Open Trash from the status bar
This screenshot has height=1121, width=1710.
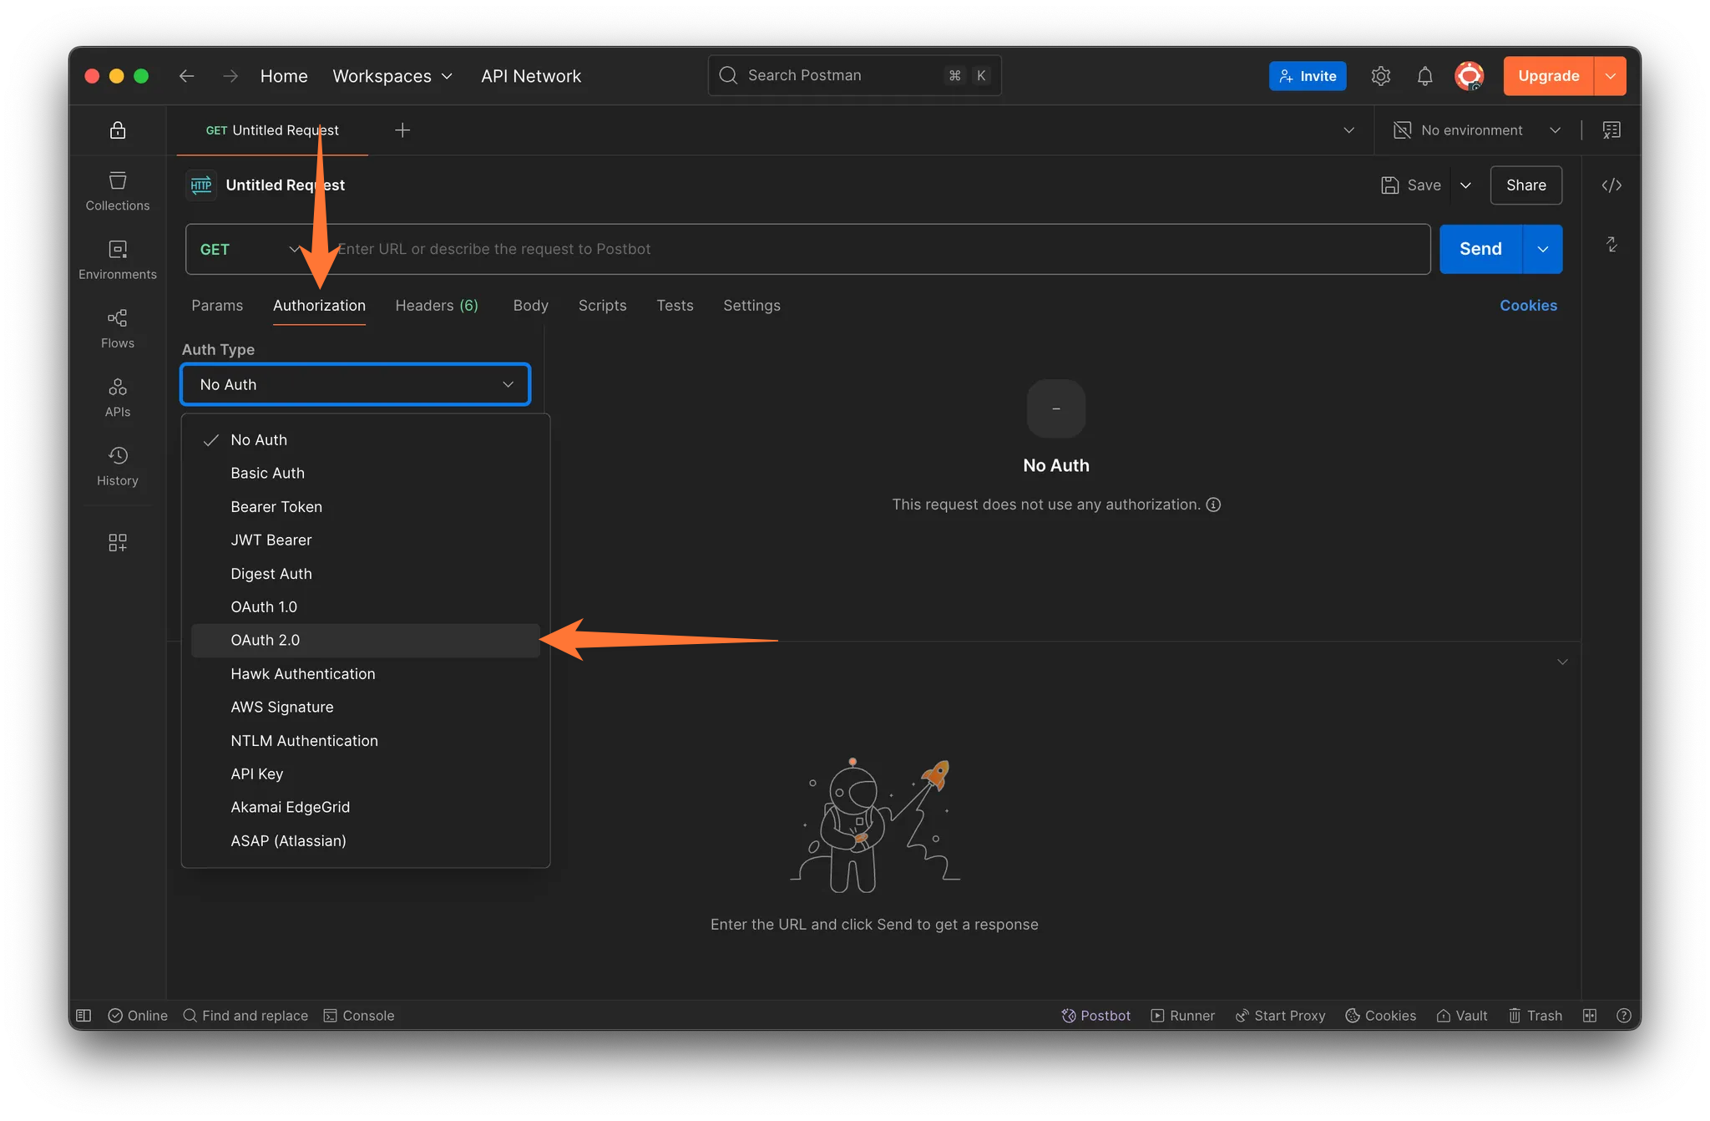click(1535, 1016)
